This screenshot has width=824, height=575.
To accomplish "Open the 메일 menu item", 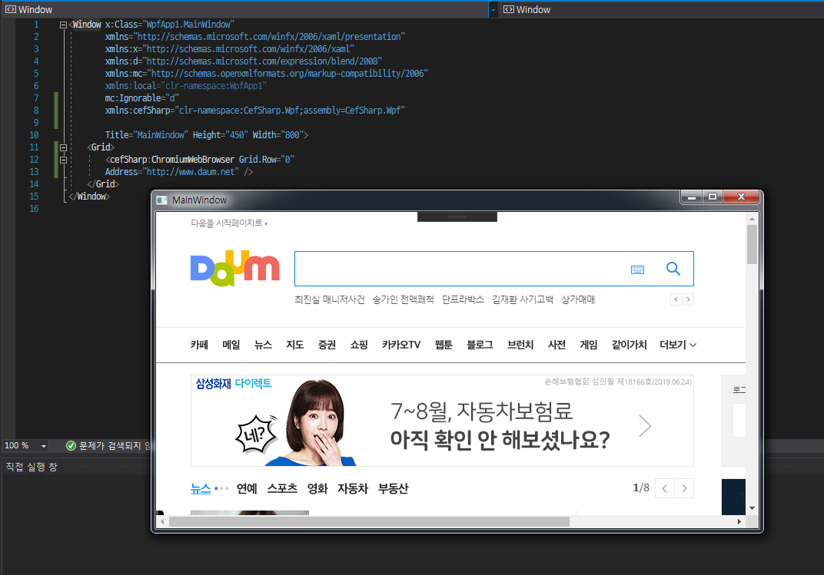I will pos(231,345).
